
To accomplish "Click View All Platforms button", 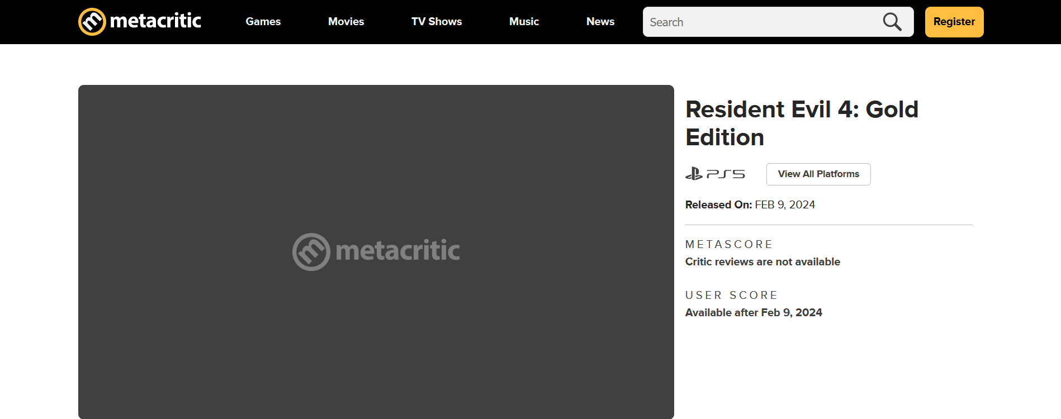I will [x=818, y=174].
